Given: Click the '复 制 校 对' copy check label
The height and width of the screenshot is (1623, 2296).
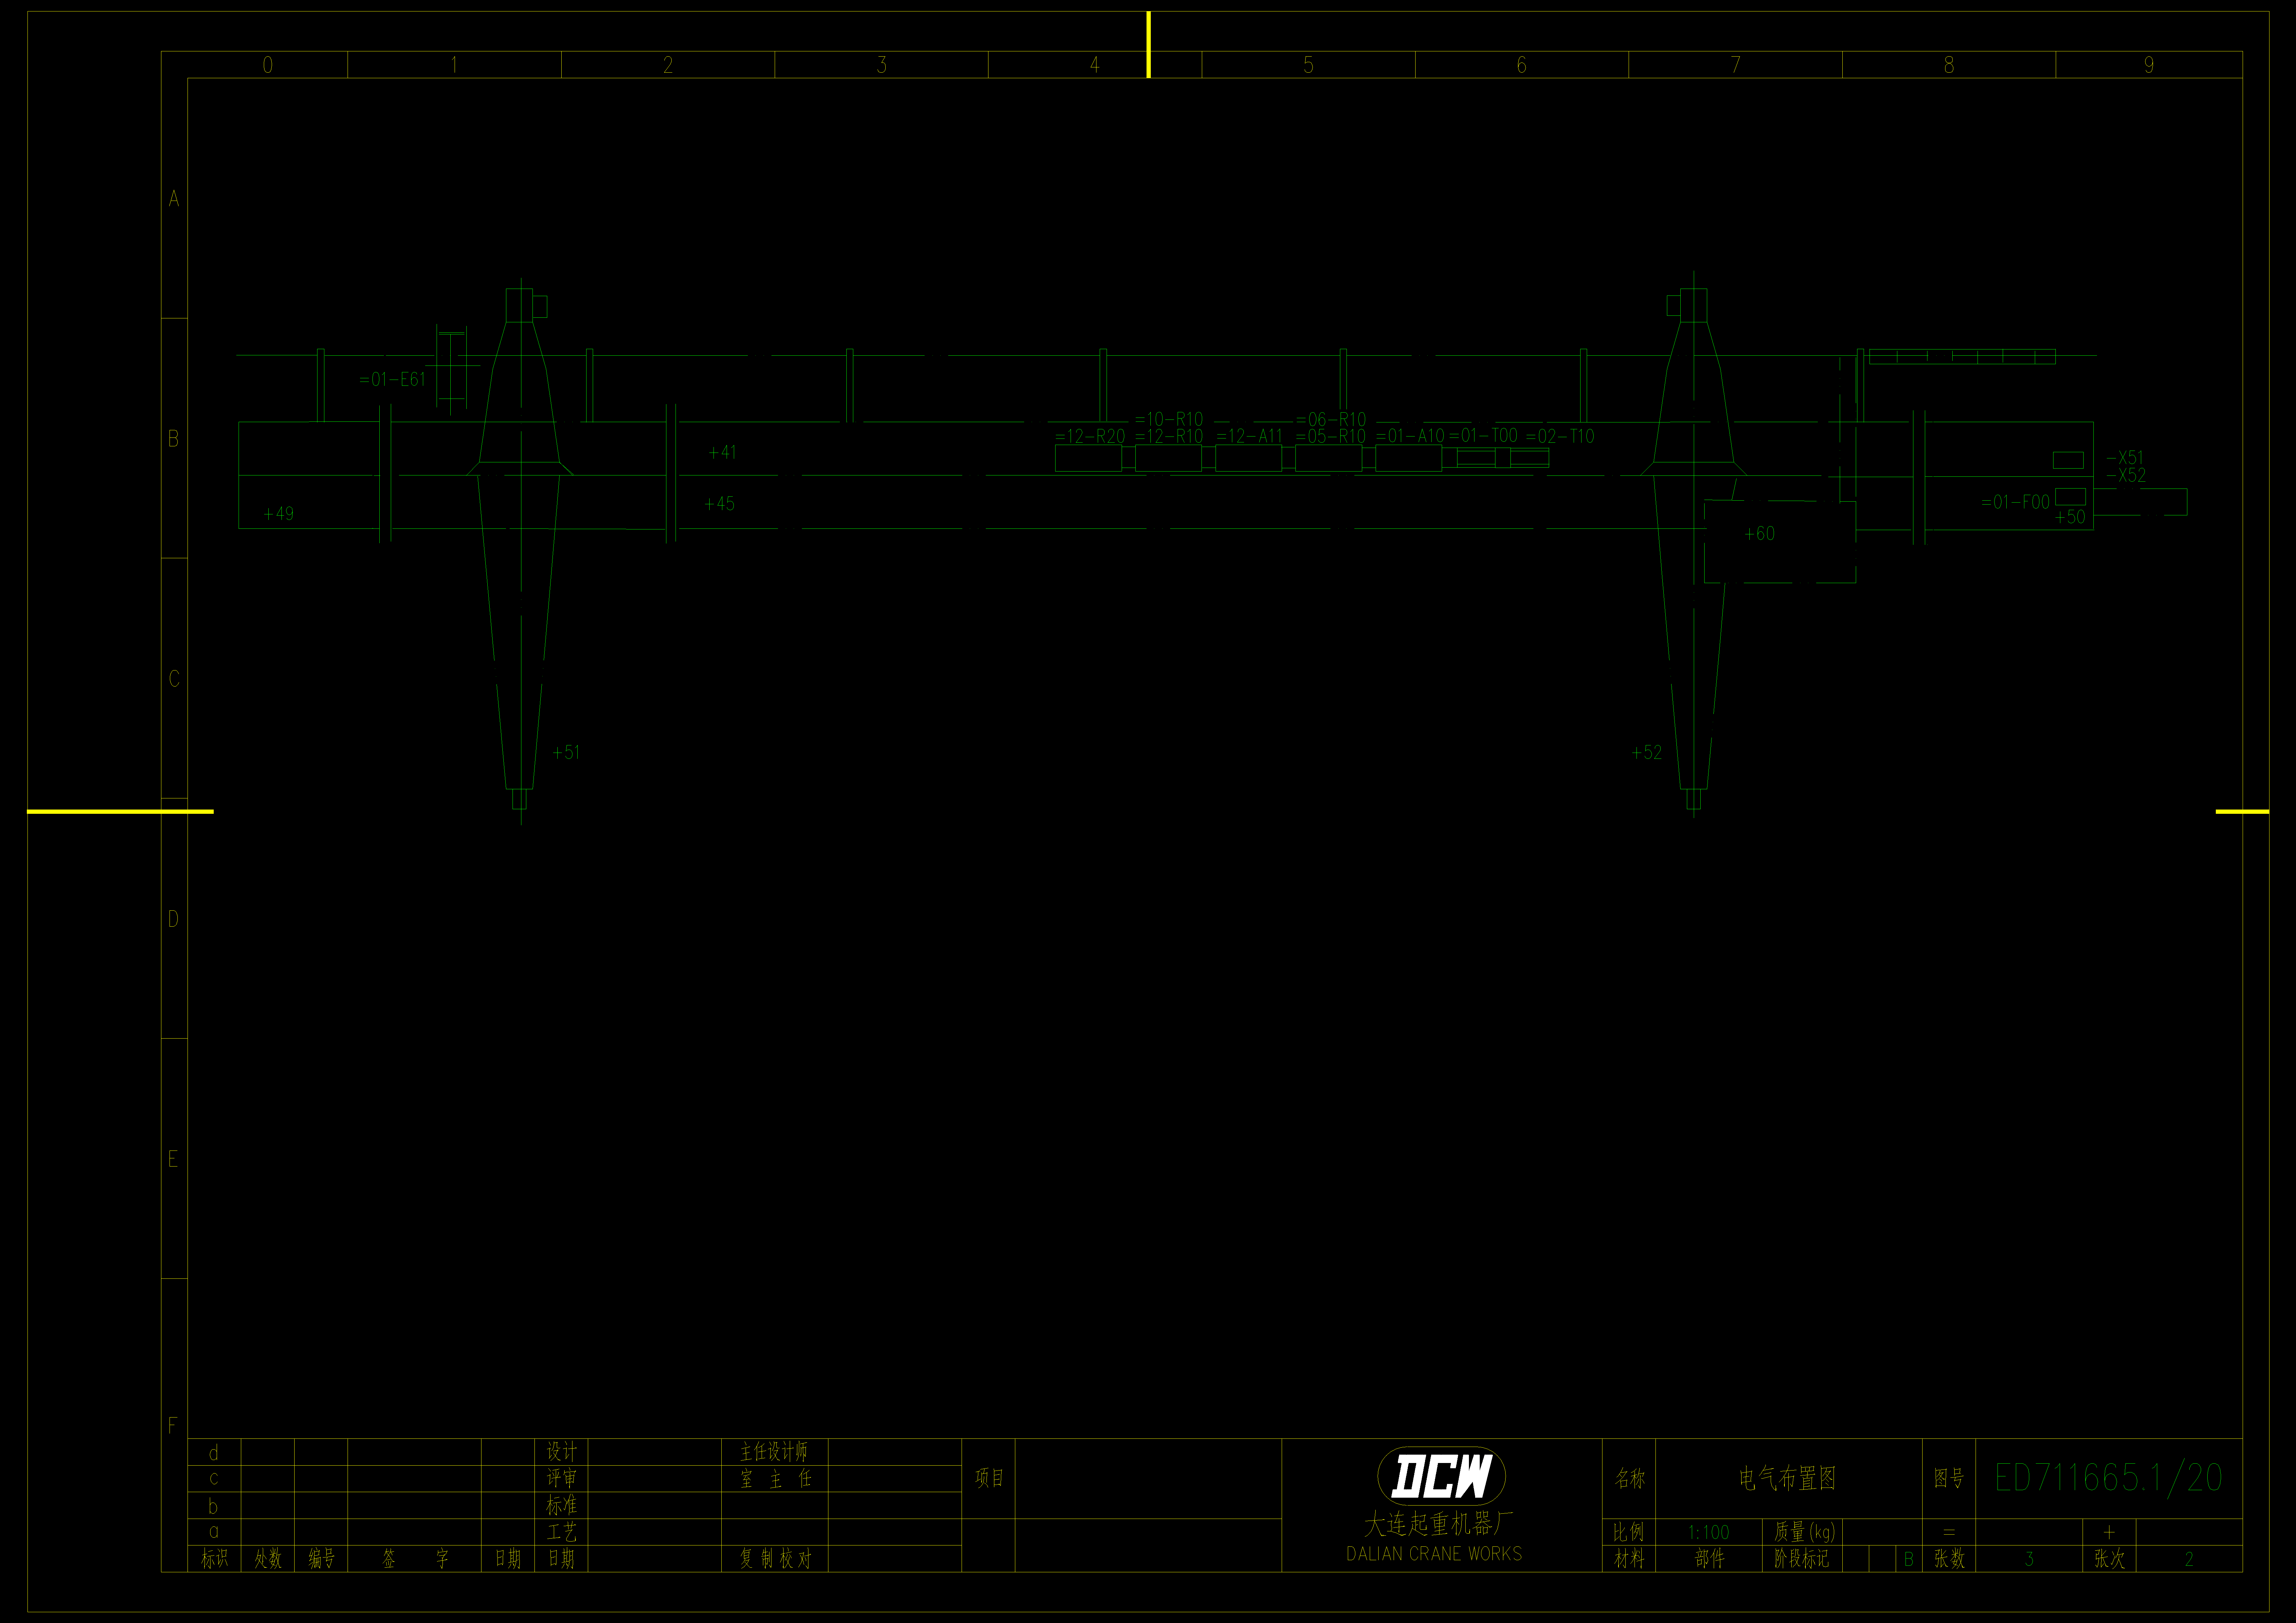Looking at the screenshot, I should pos(776,1559).
